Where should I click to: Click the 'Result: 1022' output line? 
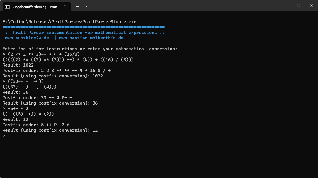[x=18, y=65]
